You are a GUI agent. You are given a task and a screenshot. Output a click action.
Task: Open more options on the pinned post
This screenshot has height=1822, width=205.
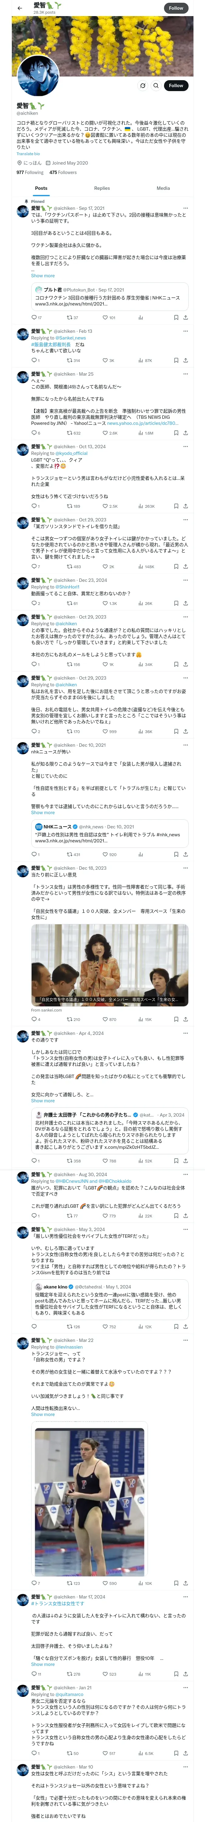[185, 208]
